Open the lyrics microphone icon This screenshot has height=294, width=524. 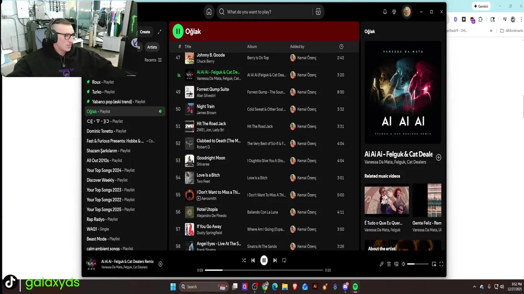[382, 264]
